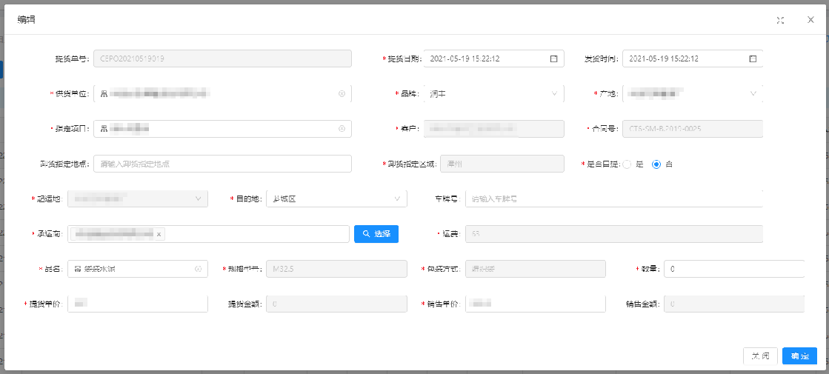Image resolution: width=829 pixels, height=374 pixels.
Task: Open calendar icon in 发货时间 field
Action: point(753,59)
